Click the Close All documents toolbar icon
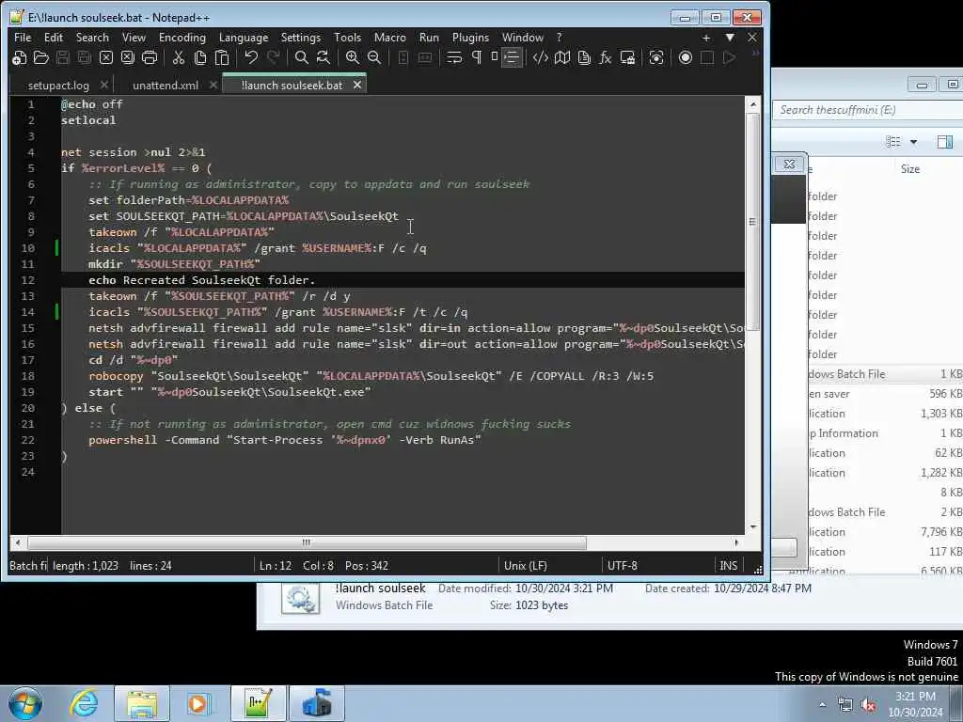 click(127, 57)
